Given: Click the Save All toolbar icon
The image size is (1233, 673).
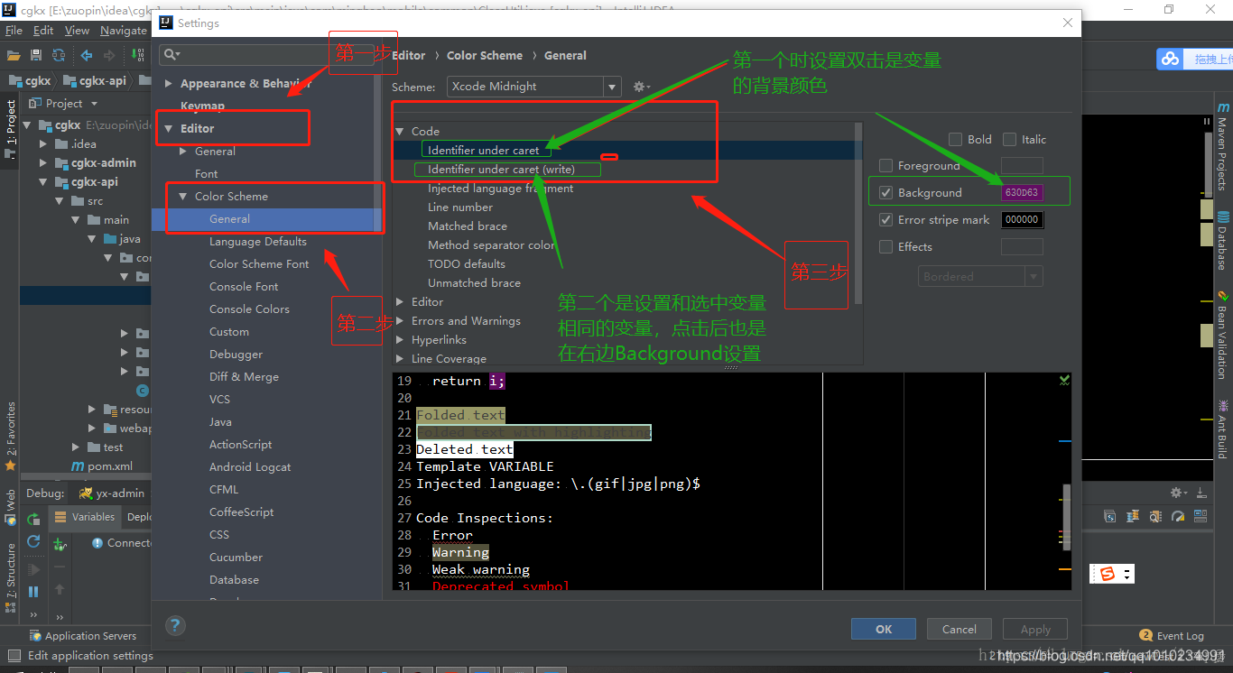Looking at the screenshot, I should coord(37,55).
